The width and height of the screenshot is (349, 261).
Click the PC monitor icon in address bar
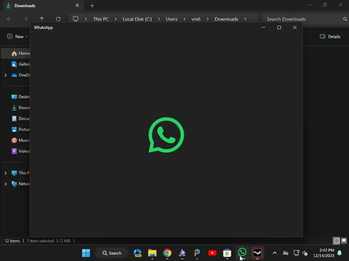point(76,19)
